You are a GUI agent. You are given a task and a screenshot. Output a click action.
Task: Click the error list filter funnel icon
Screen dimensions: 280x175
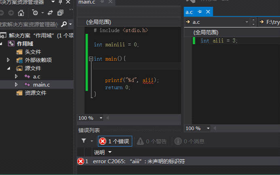point(84,141)
